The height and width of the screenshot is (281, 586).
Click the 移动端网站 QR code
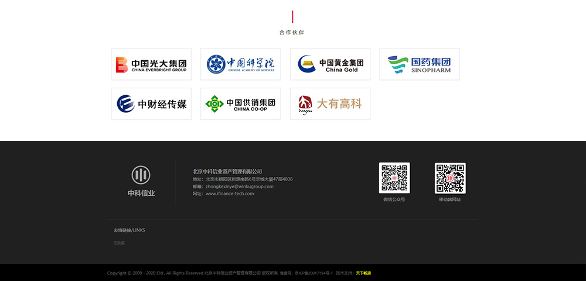click(x=450, y=178)
